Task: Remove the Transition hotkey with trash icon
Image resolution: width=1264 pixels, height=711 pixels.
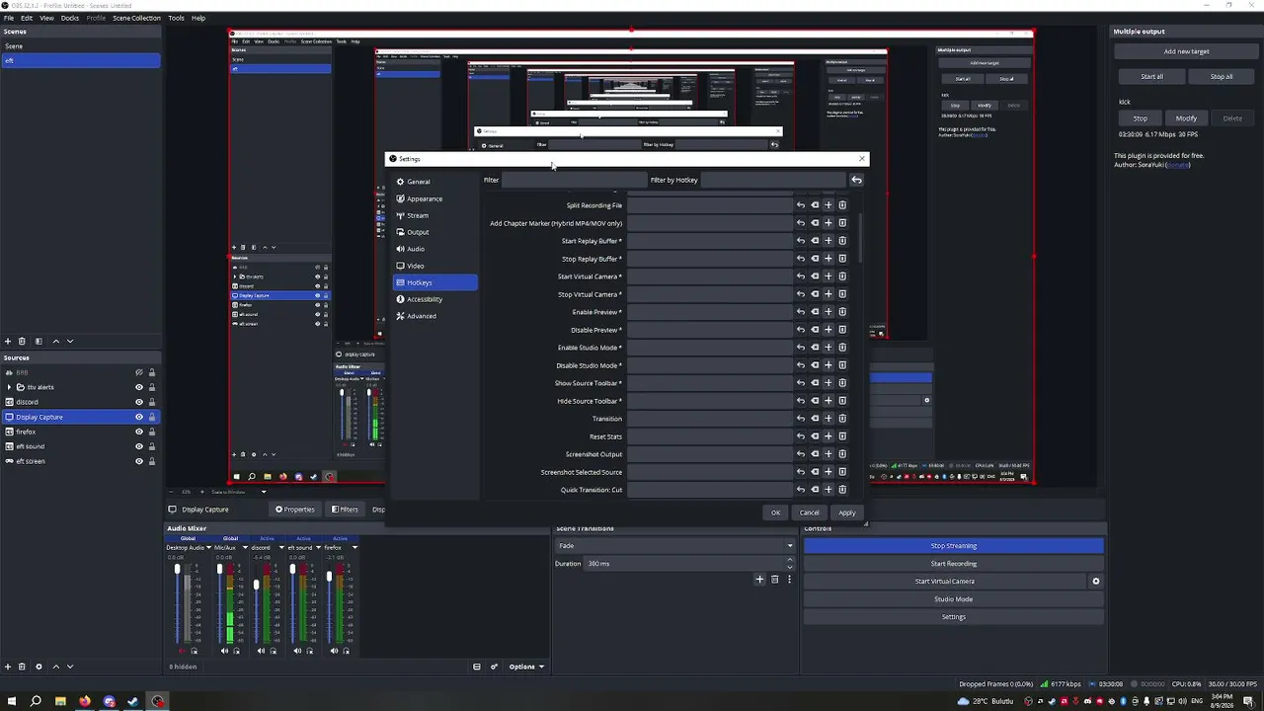Action: coord(842,419)
